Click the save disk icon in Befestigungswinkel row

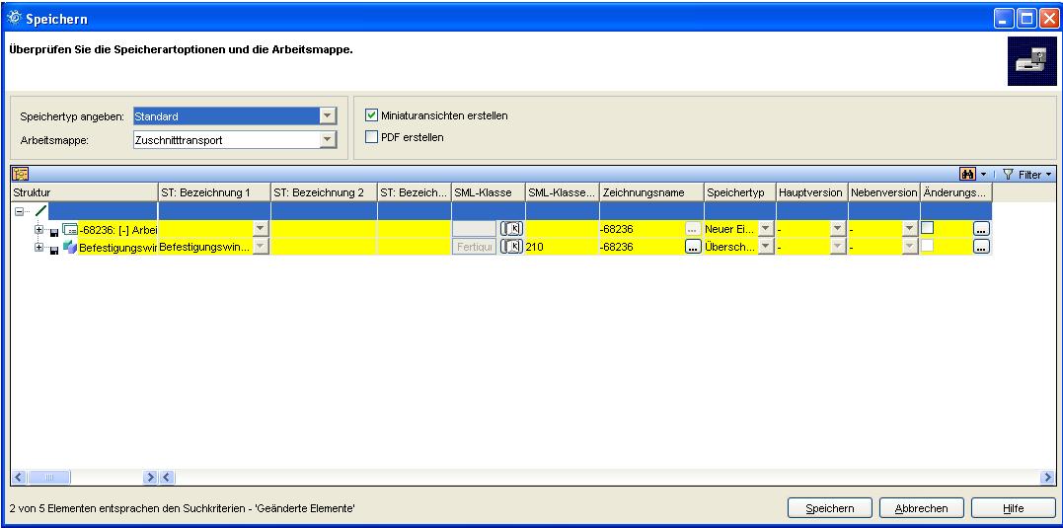54,249
